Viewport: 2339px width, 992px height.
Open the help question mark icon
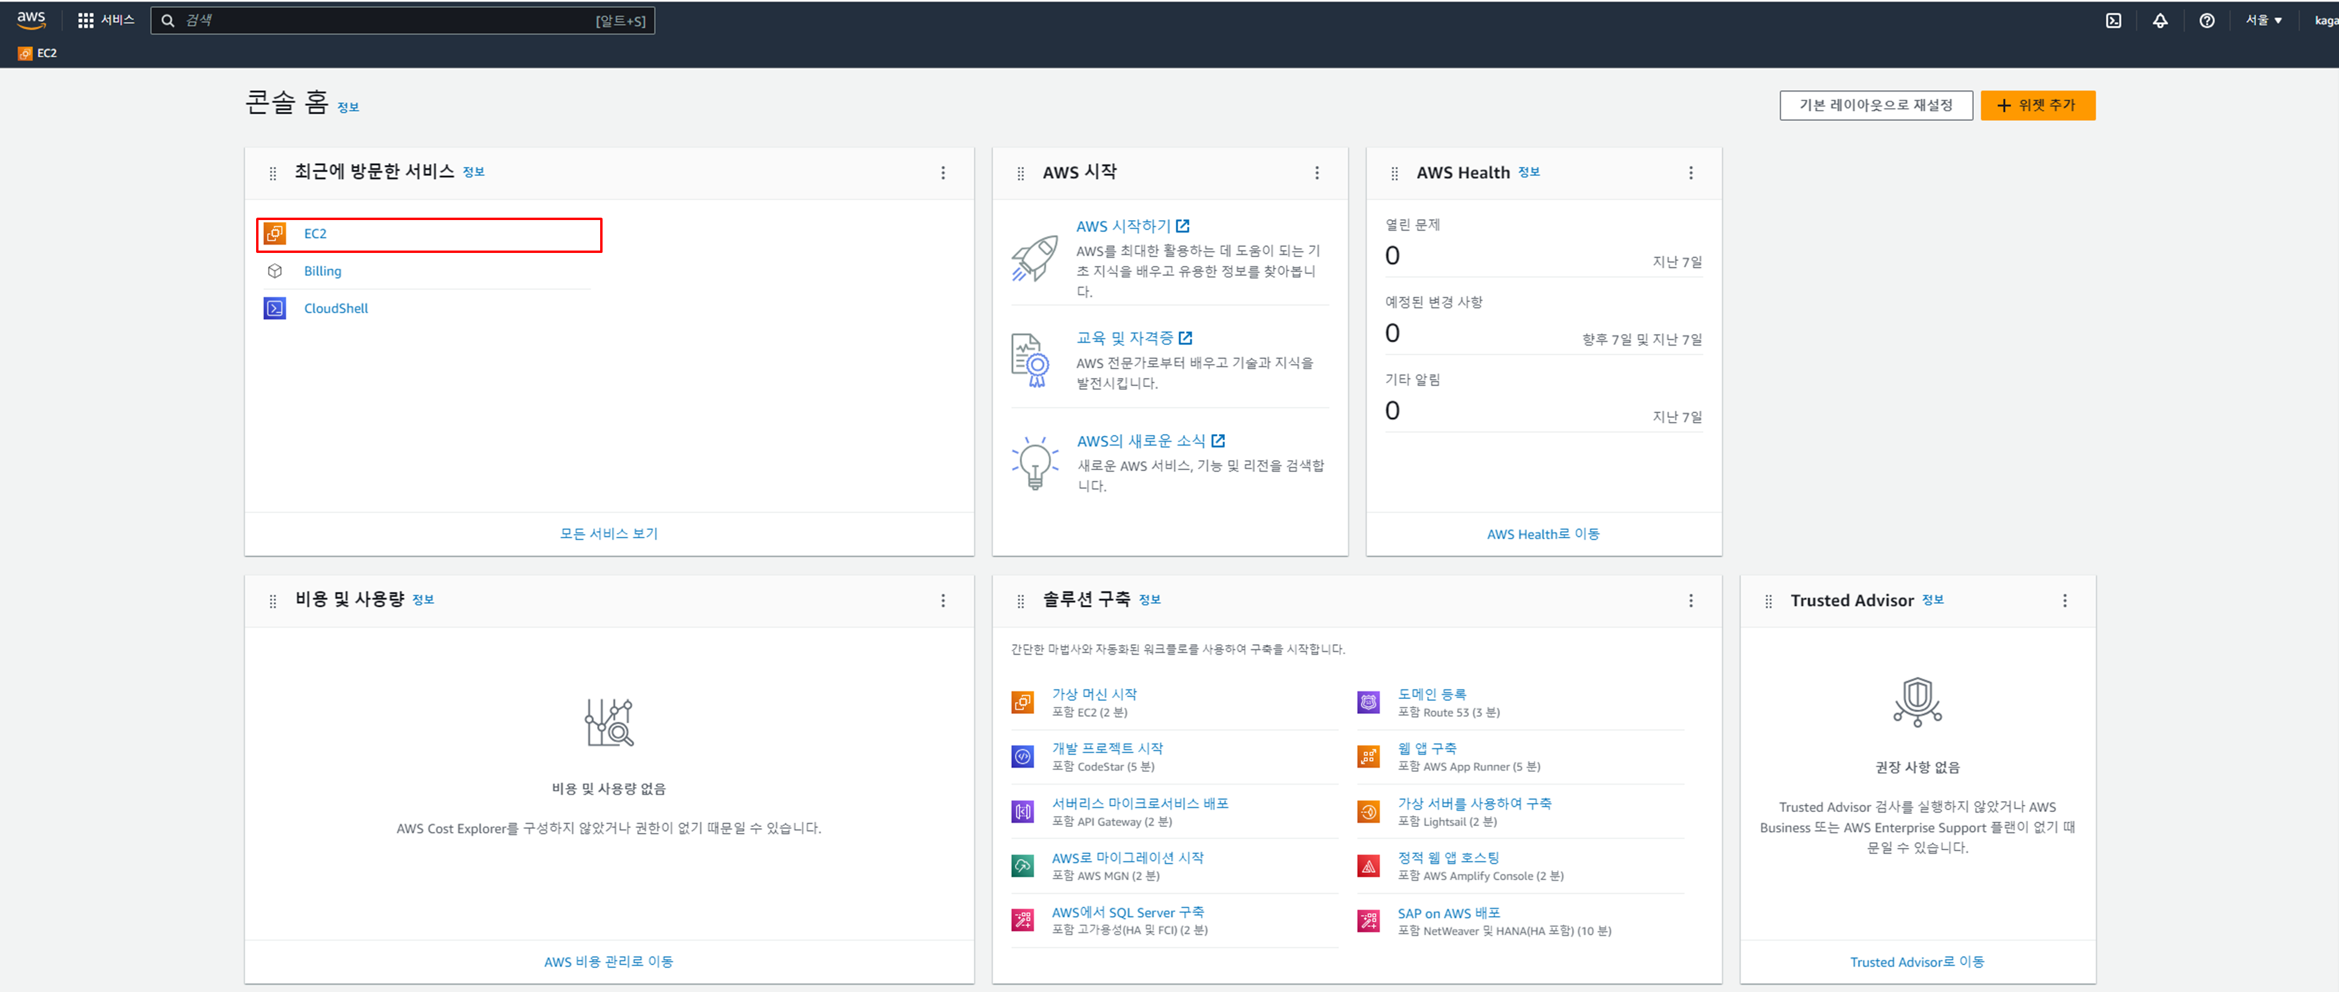pyautogui.click(x=2206, y=20)
